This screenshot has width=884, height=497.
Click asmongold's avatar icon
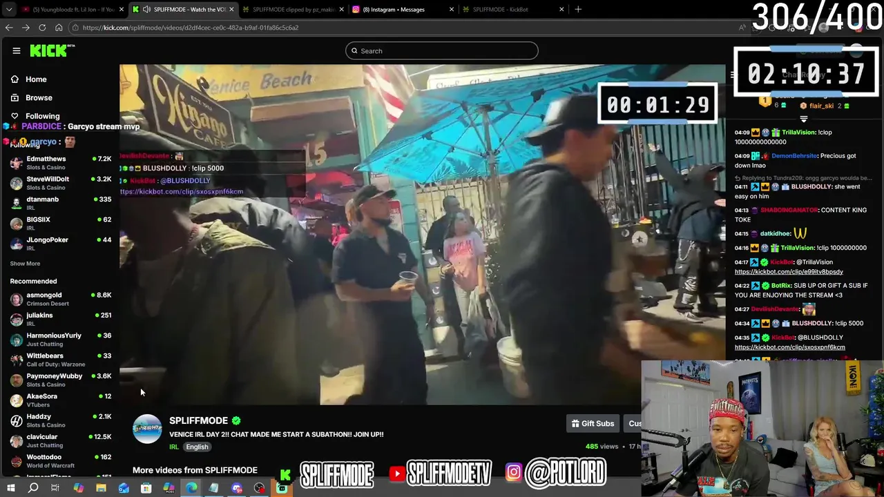point(16,299)
